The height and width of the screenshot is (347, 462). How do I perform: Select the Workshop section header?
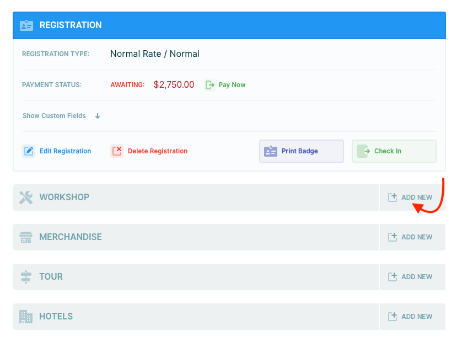pyautogui.click(x=64, y=197)
